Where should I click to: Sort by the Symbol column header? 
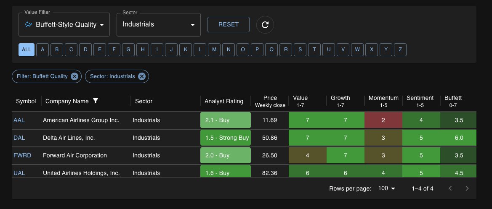pos(26,102)
